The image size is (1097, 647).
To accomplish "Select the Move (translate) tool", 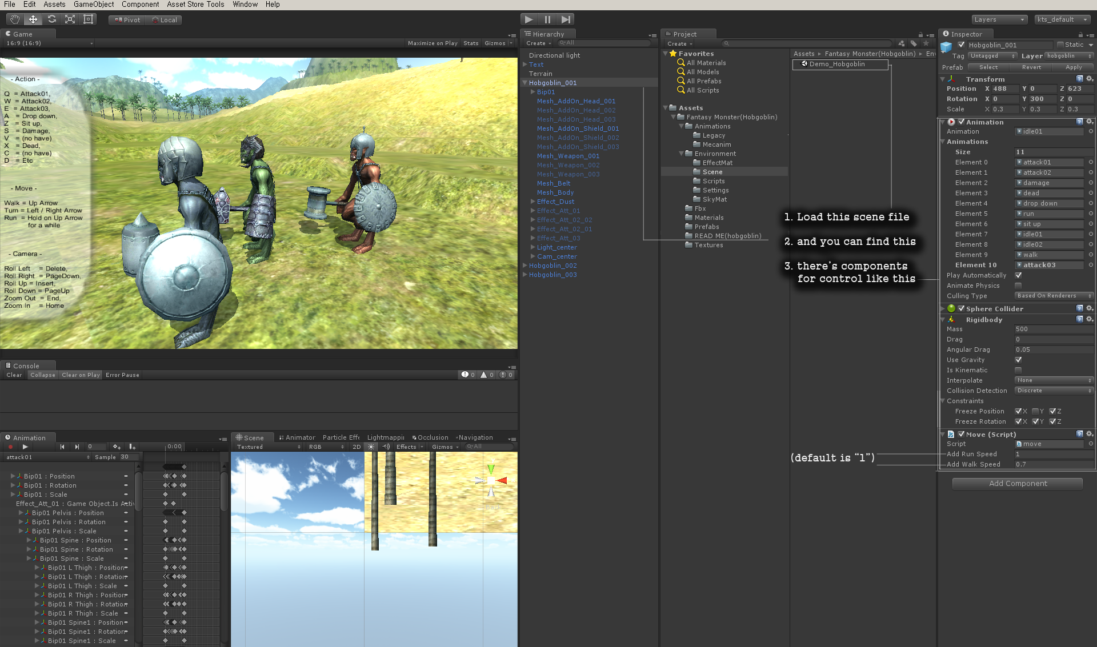I will pyautogui.click(x=33, y=19).
